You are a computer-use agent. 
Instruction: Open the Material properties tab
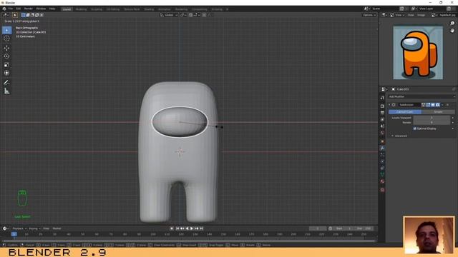tap(382, 181)
